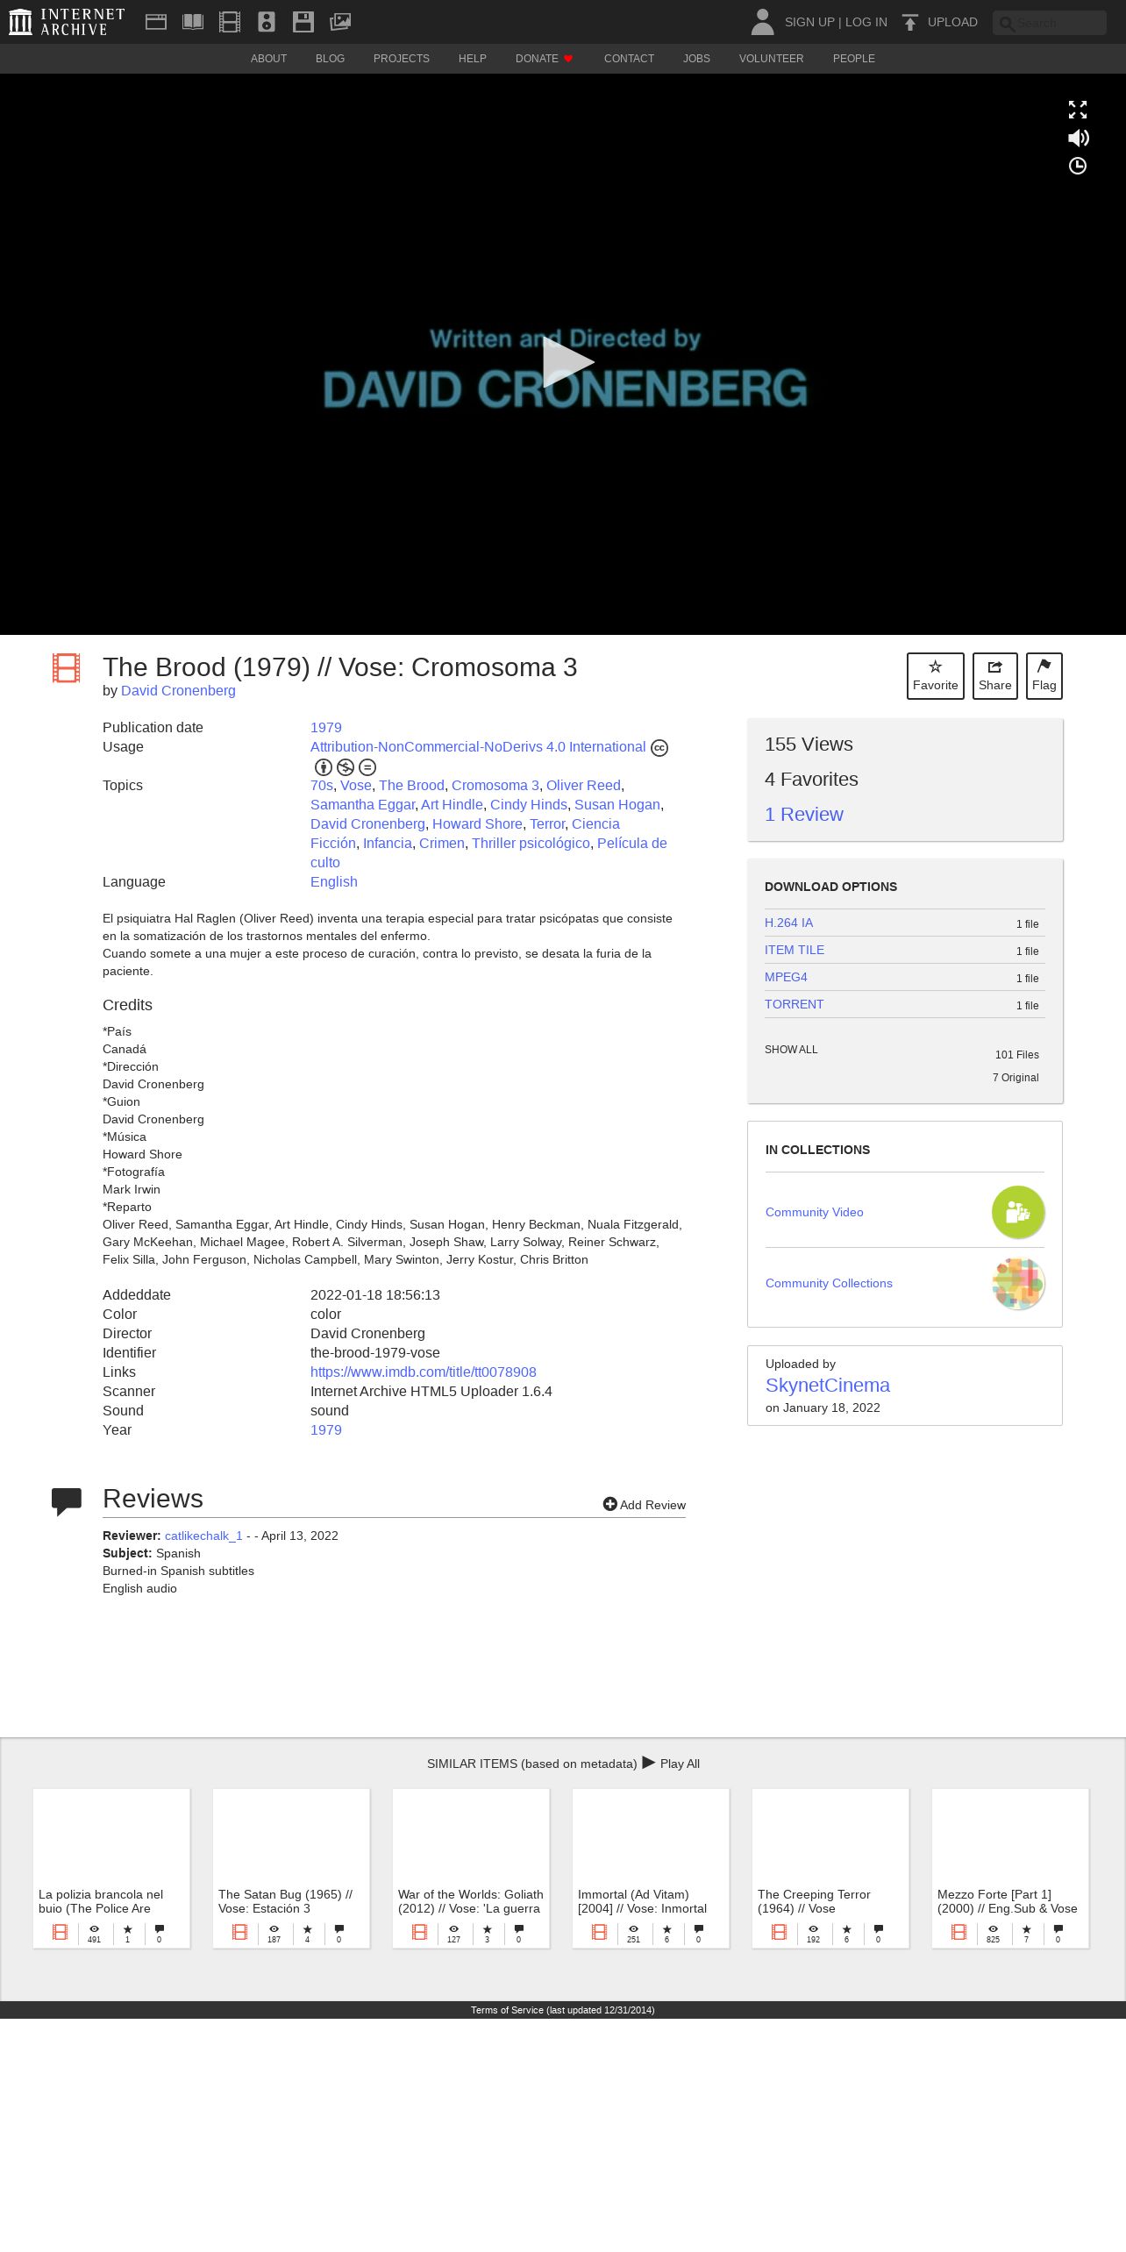Open the JOBS menu item
The image size is (1126, 2252).
coord(696,59)
